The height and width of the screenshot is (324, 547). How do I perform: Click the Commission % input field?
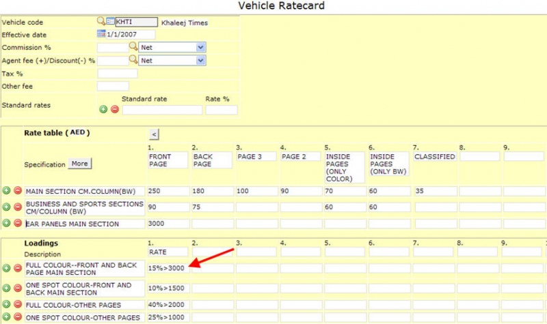(x=113, y=47)
